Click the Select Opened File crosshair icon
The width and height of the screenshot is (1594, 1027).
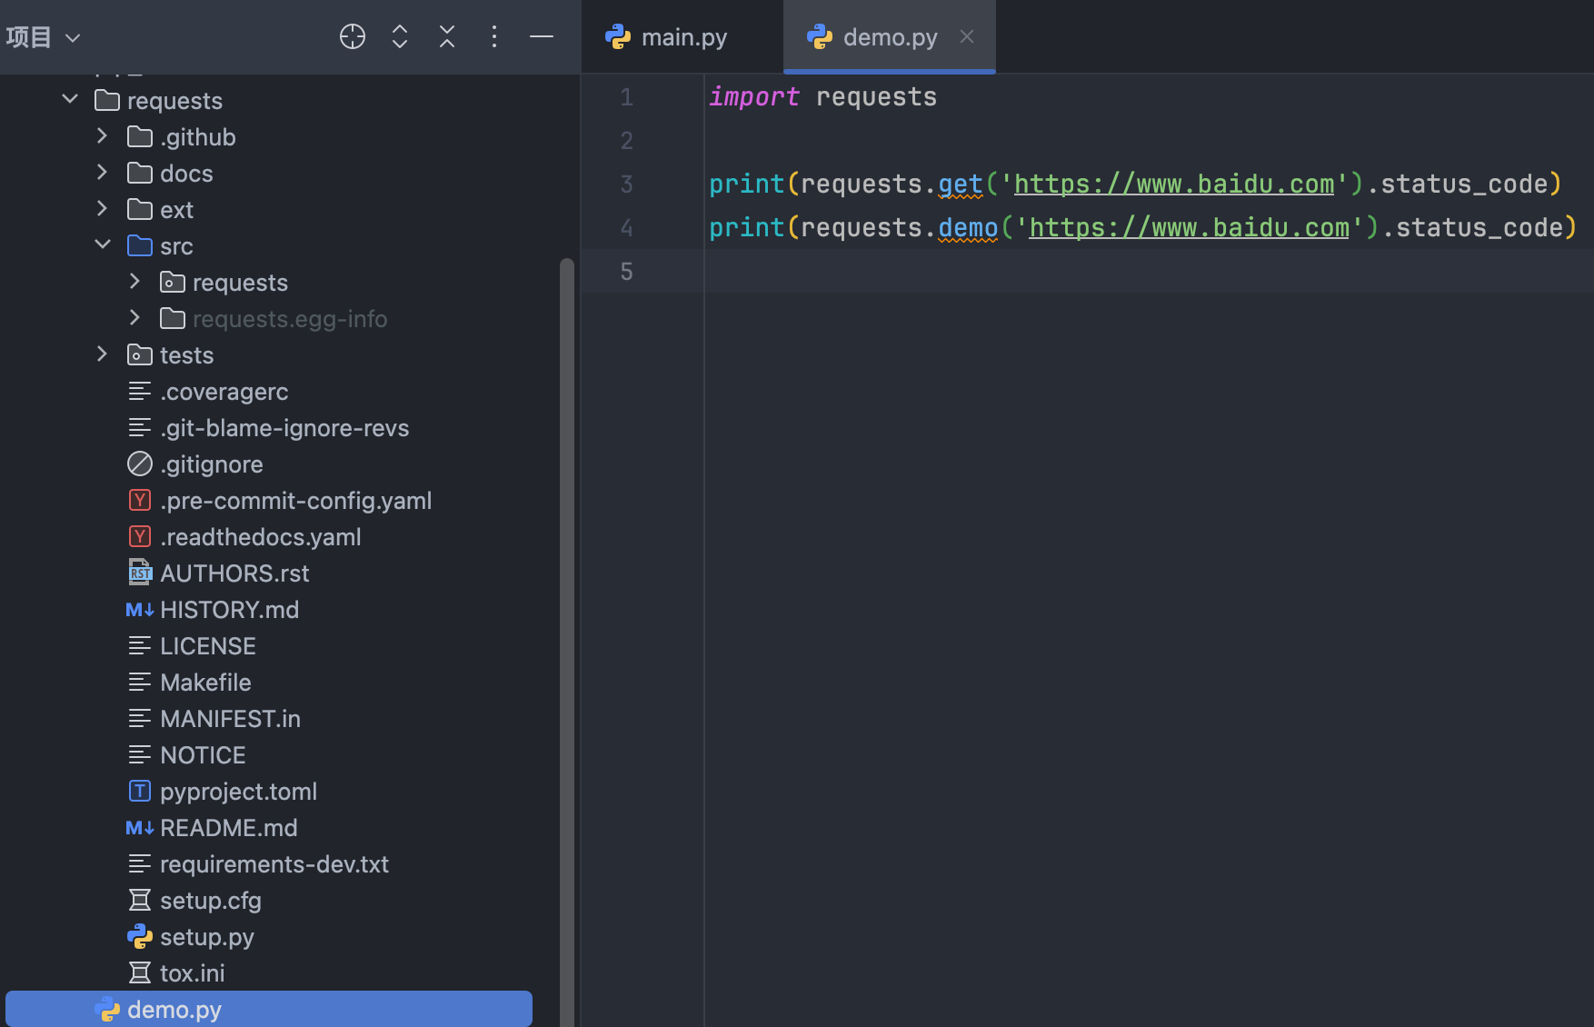(x=353, y=36)
